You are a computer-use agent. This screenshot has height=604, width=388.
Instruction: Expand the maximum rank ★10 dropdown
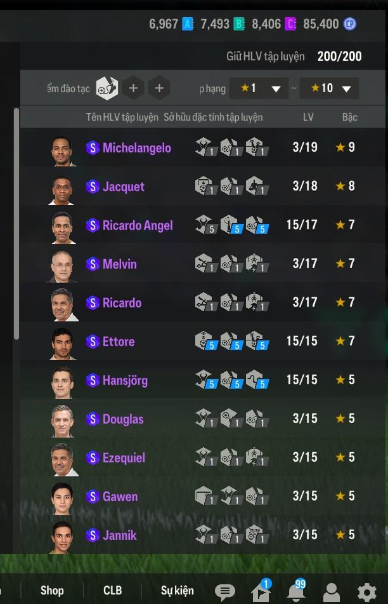click(329, 88)
